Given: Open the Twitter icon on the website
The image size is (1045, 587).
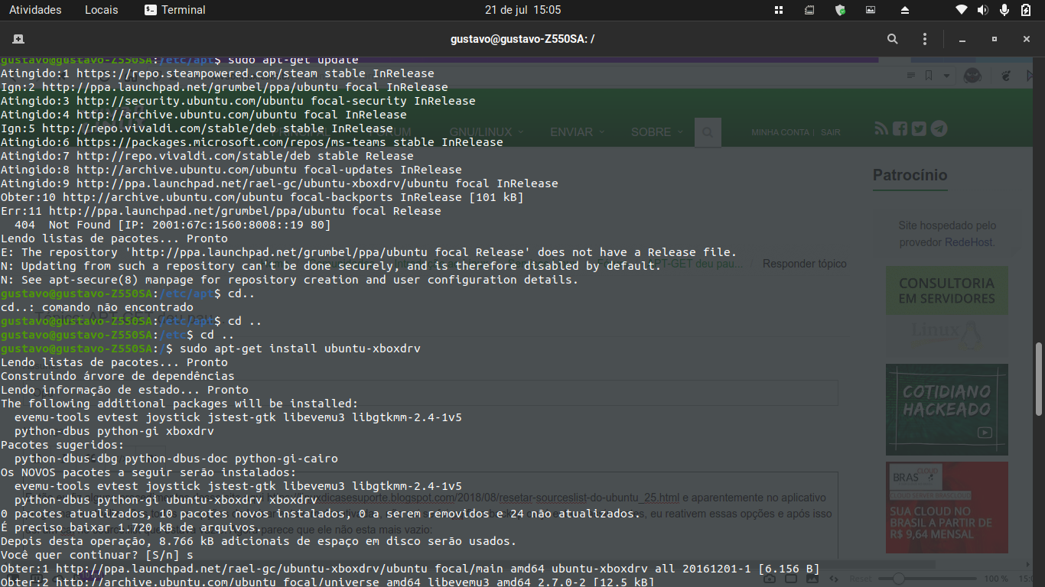Looking at the screenshot, I should 919,128.
